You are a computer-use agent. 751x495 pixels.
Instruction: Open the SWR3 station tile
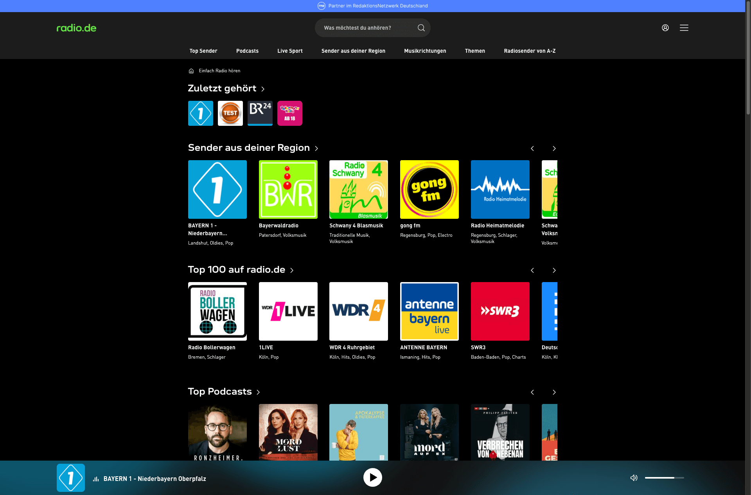tap(500, 311)
